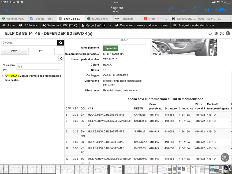Click the headset support icon in title bar
The height and width of the screenshot is (174, 232).
click(x=216, y=33)
